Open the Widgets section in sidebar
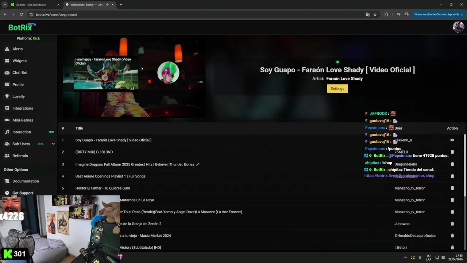Image resolution: width=467 pixels, height=263 pixels. click(19, 61)
